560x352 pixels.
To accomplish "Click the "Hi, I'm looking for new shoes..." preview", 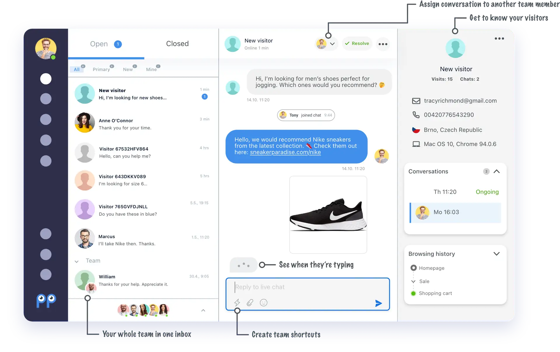I will [x=133, y=98].
